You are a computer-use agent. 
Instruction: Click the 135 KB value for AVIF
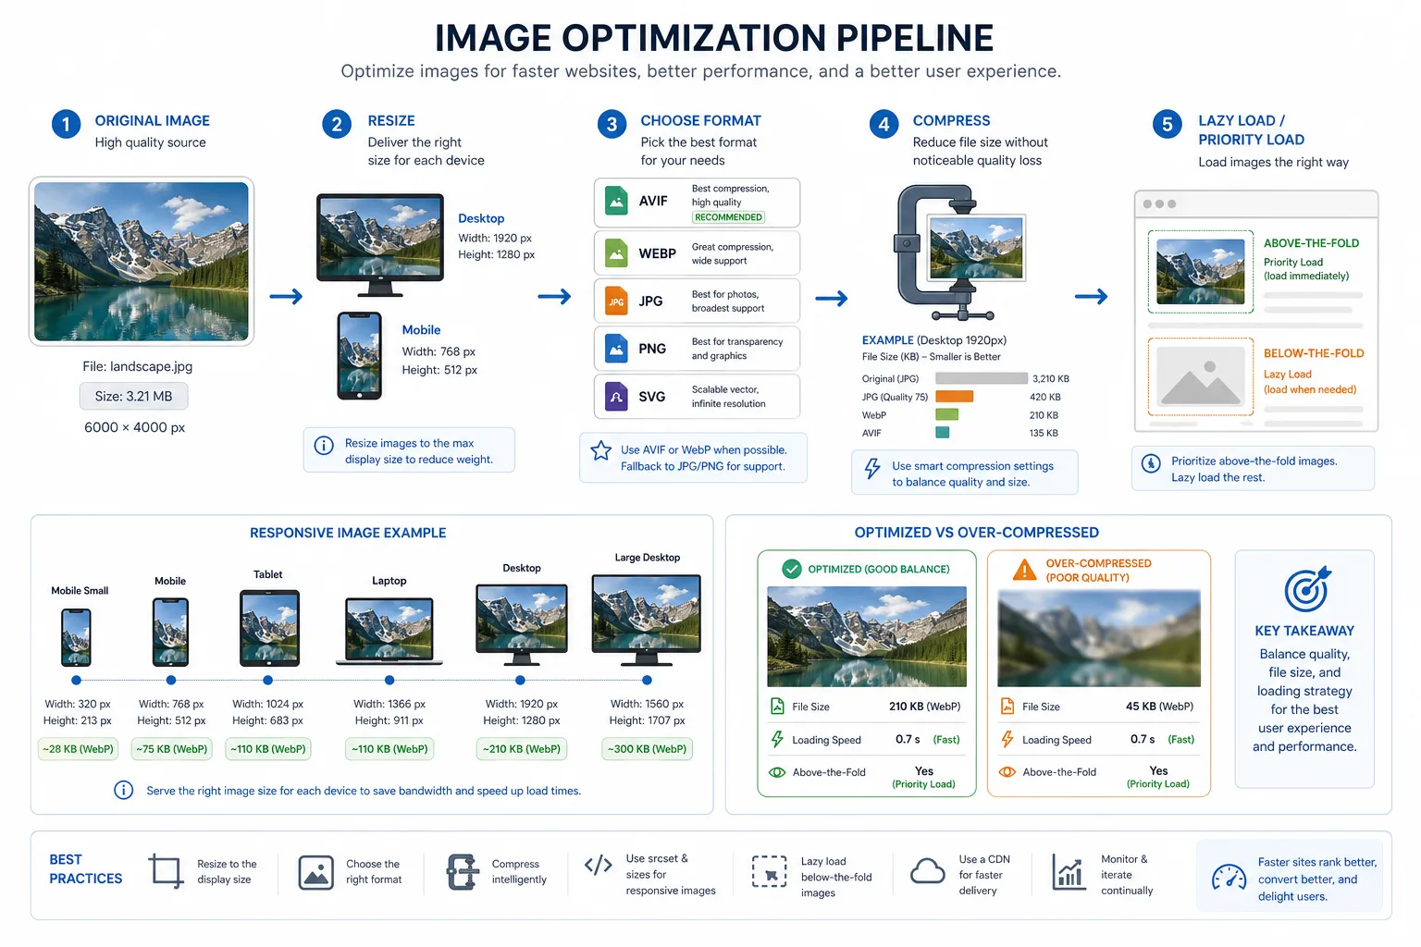(1044, 433)
